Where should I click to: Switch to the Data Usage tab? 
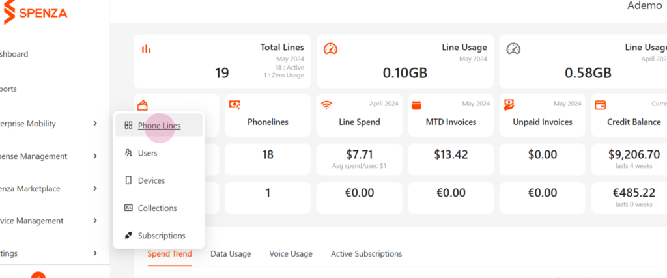(231, 254)
